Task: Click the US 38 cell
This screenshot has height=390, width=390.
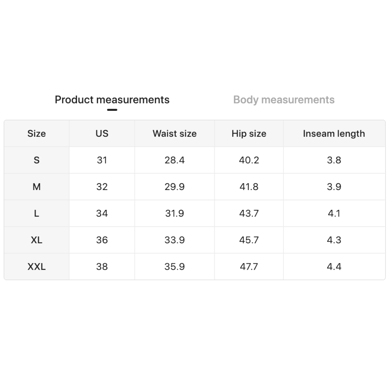Action: (x=102, y=267)
